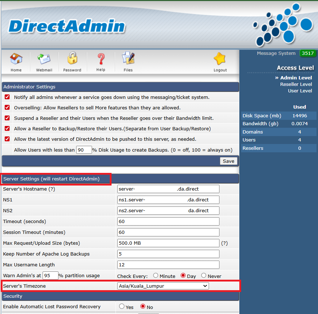Viewport: 318px width, 314px height.
Task: Choose No for Automatic Lost Password Recovery
Action: (143, 306)
